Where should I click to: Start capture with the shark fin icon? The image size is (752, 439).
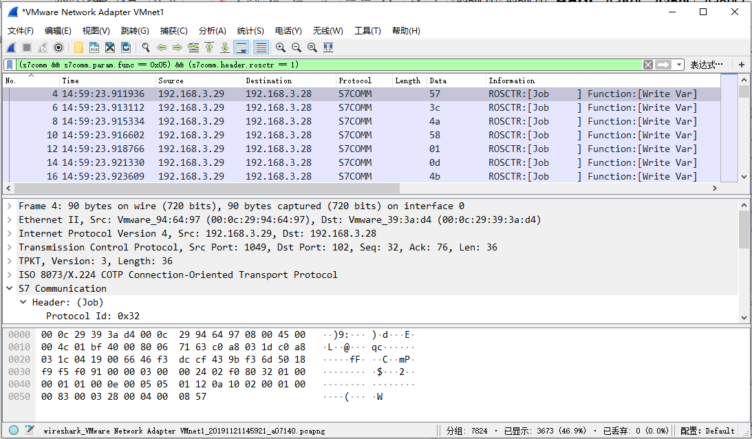click(12, 47)
